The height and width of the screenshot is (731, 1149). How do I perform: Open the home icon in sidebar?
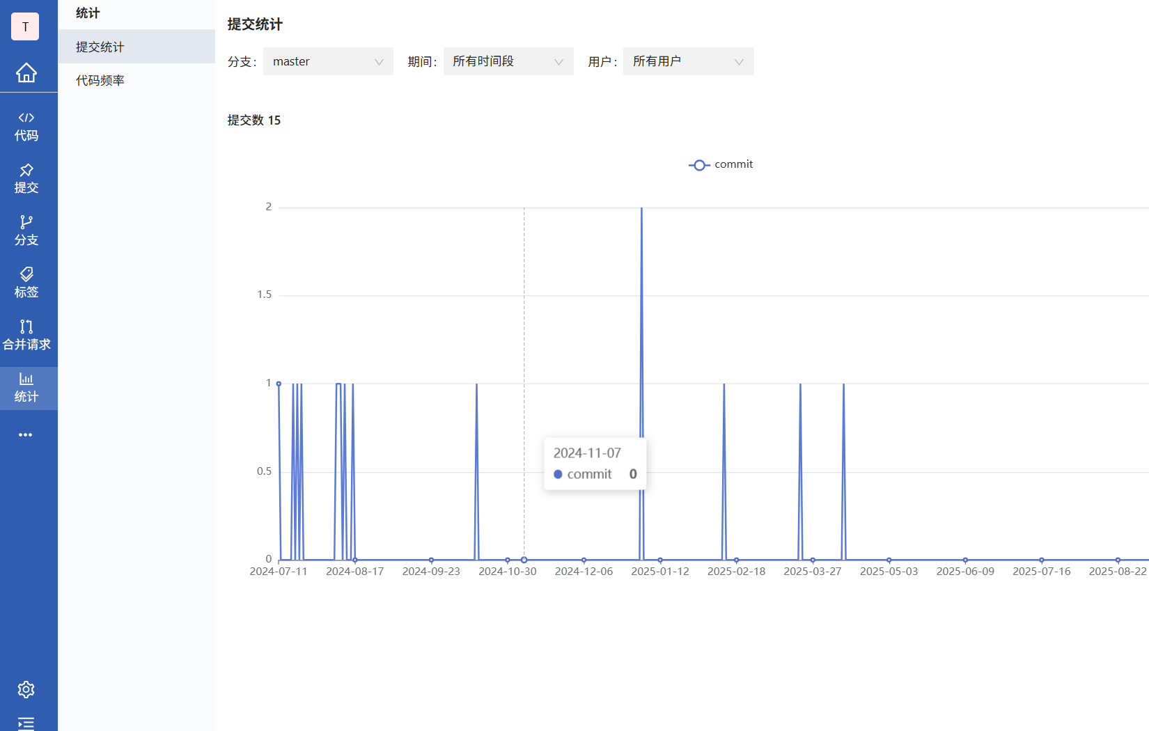[27, 72]
